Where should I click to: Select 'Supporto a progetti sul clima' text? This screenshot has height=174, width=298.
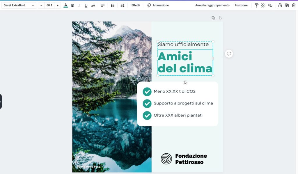coord(183,103)
